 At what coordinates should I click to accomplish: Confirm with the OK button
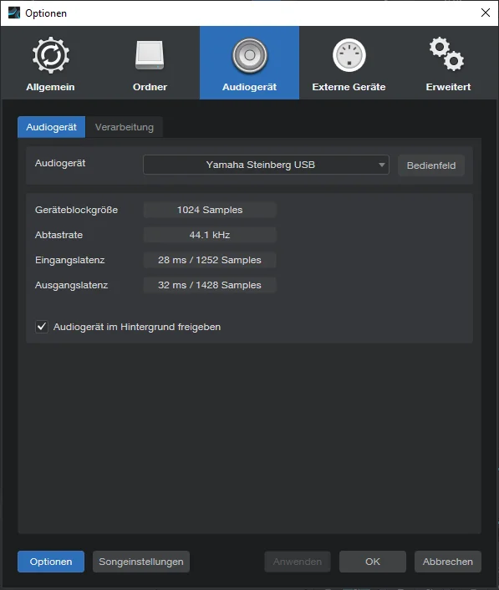[373, 562]
